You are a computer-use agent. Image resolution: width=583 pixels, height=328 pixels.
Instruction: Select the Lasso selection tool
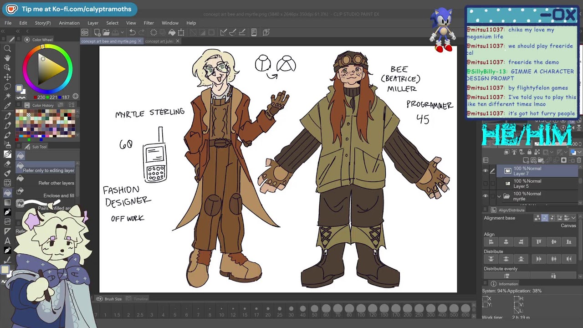point(7,87)
